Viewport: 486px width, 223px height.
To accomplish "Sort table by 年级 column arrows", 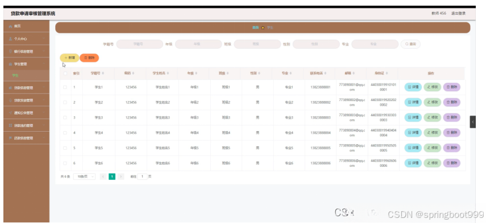I will point(196,73).
